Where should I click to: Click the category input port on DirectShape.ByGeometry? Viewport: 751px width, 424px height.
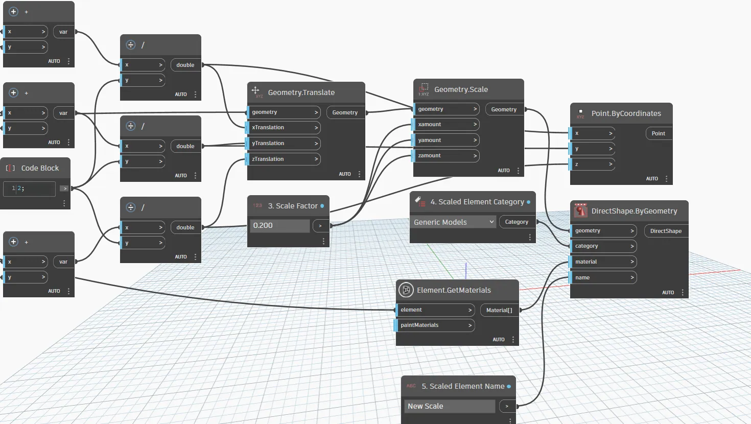click(603, 246)
